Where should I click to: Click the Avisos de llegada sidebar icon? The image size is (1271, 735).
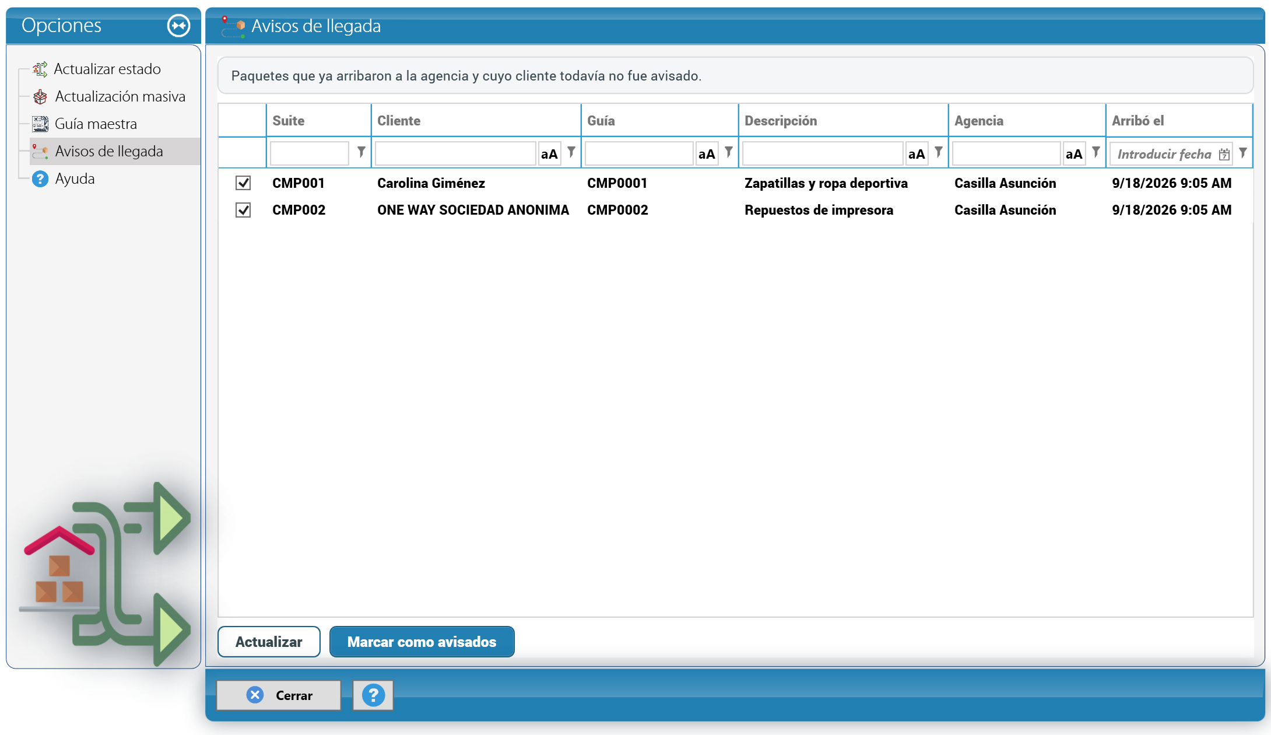40,152
